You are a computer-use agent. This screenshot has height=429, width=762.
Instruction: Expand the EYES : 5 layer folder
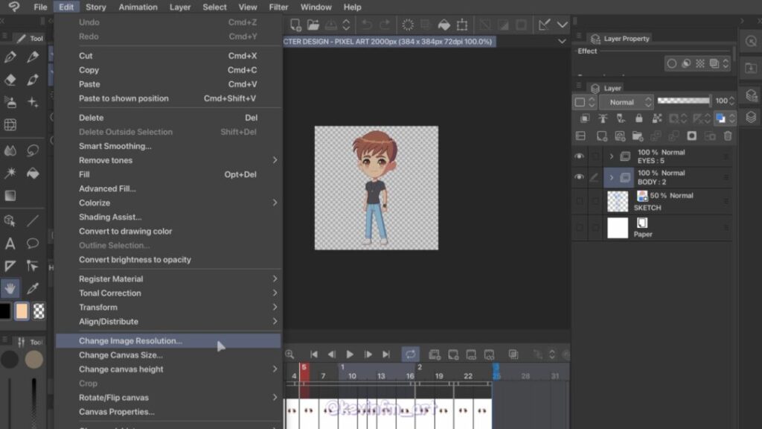point(612,156)
